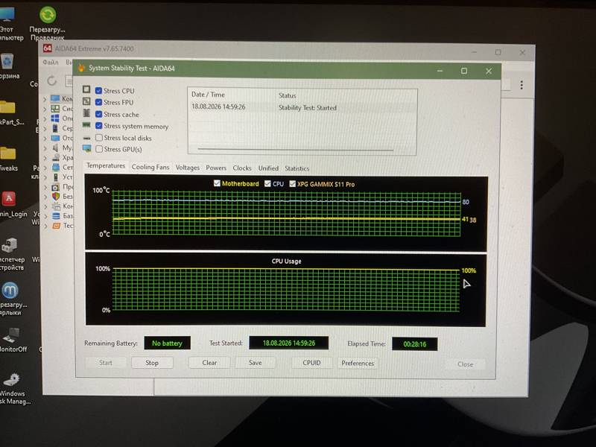
Task: Expand the first tree node in AIDA64 sidebar
Action: 45,99
